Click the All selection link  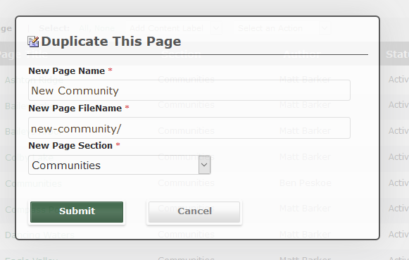[84, 28]
